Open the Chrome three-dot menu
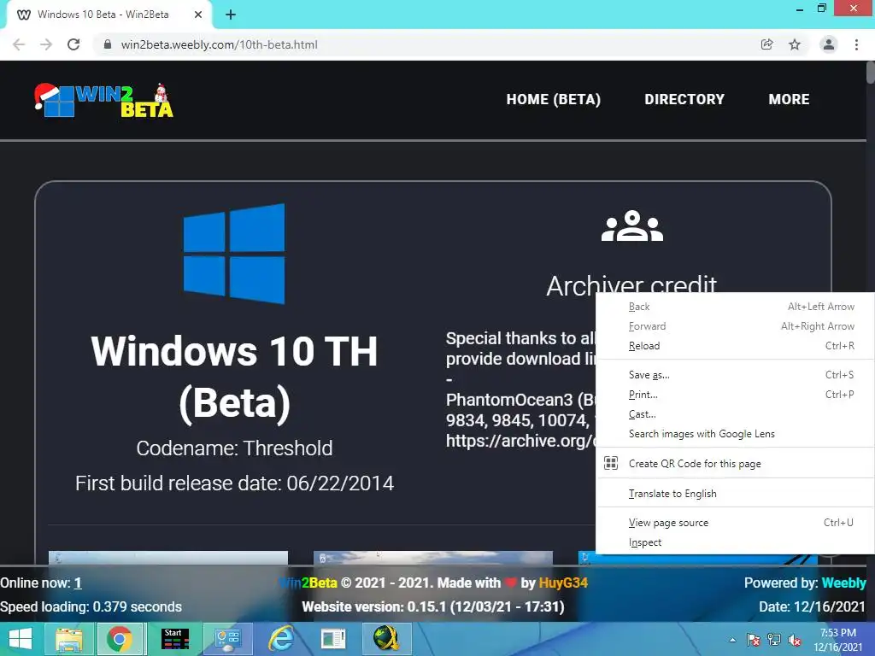 [x=856, y=44]
